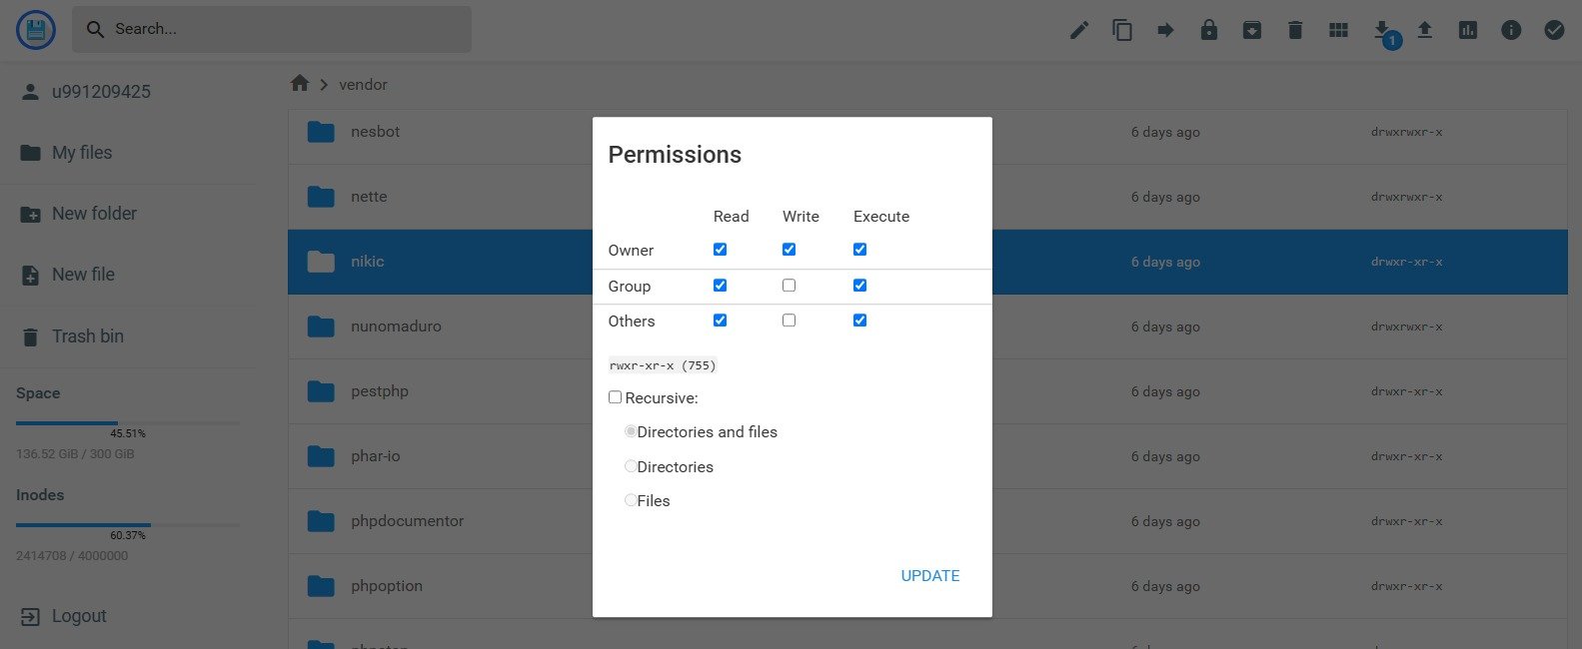Select the phpdocumentor folder name
Screen dimensions: 1582x649
coord(408,521)
